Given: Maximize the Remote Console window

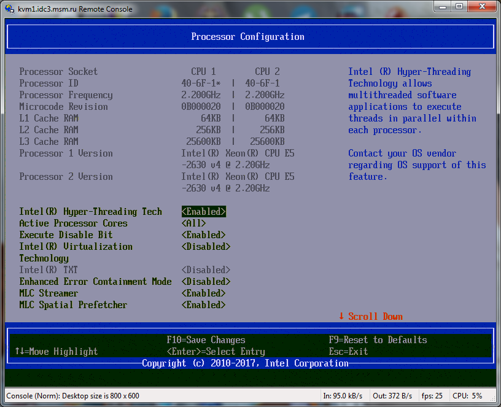Looking at the screenshot, I should [x=459, y=6].
